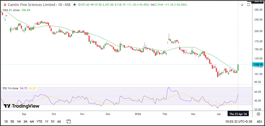Switch to the 1M date range
Screen dimensions: 265x126
click(19, 121)
